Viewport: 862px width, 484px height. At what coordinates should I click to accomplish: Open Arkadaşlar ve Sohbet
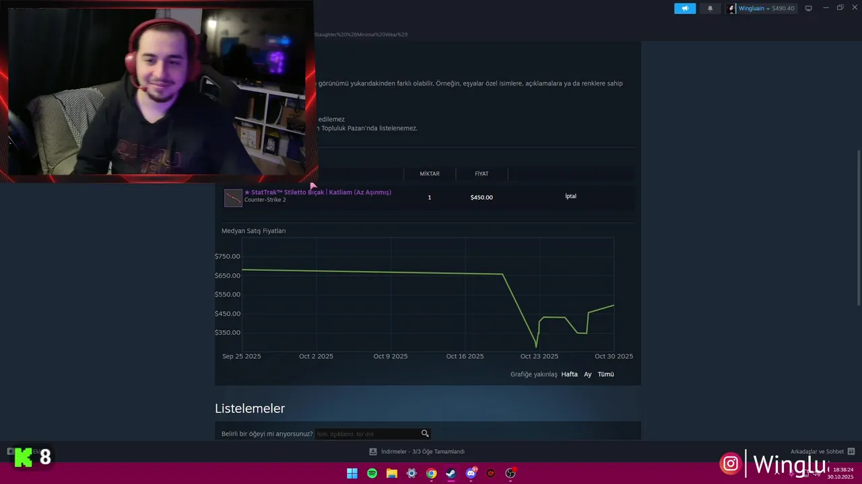[x=817, y=452]
